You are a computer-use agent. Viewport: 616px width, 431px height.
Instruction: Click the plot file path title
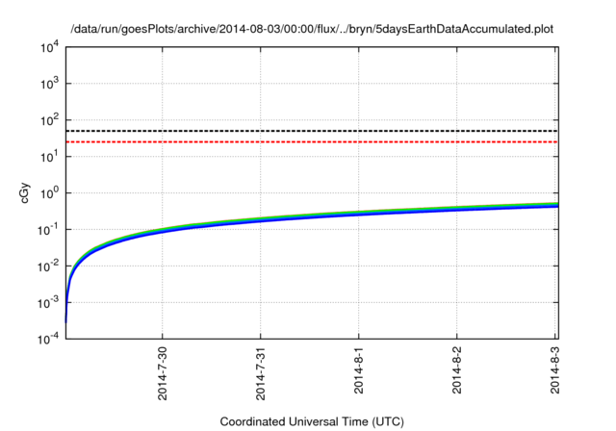(312, 29)
